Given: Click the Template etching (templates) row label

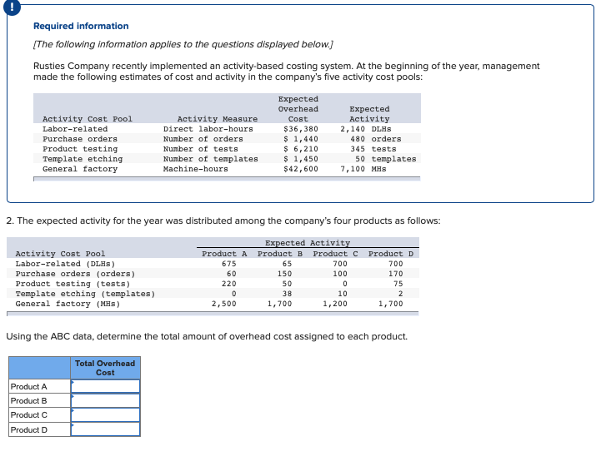Looking at the screenshot, I should pyautogui.click(x=85, y=294).
